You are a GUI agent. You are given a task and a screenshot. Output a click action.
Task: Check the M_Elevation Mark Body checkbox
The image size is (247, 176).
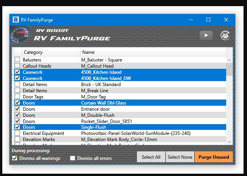click(x=17, y=139)
